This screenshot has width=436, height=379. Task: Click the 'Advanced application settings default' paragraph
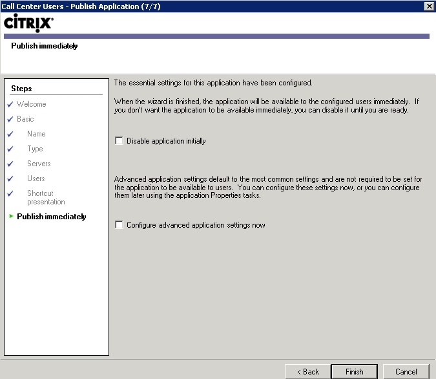pyautogui.click(x=268, y=187)
